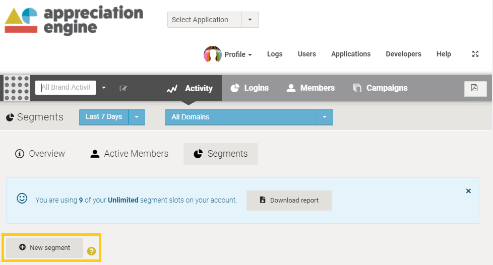This screenshot has width=493, height=265.
Task: Click the Download report button
Action: [x=289, y=200]
